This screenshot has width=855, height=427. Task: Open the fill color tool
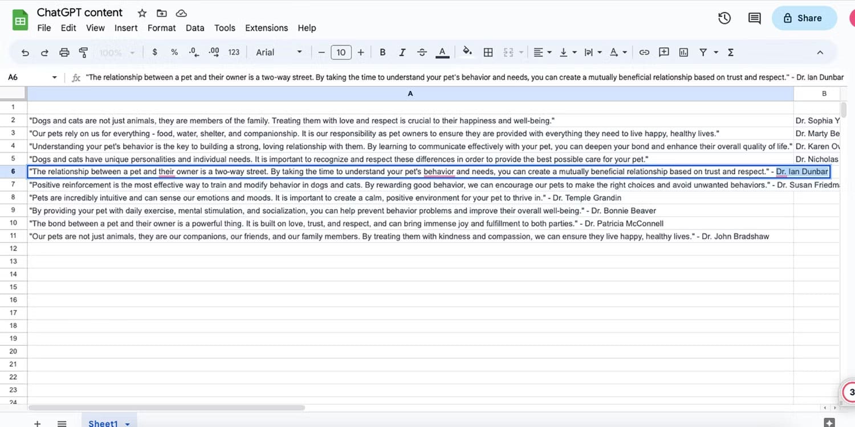point(466,52)
